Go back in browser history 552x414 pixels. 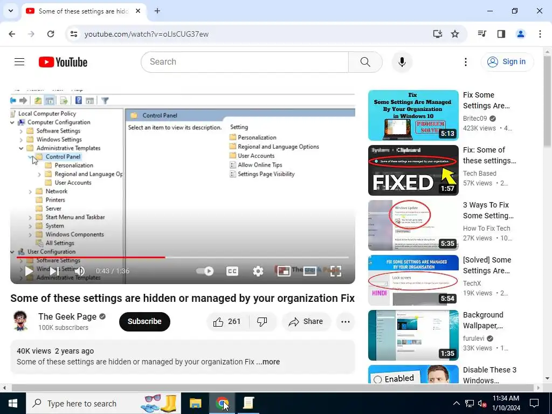12,34
